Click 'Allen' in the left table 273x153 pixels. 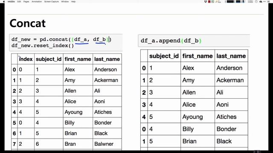[70, 91]
